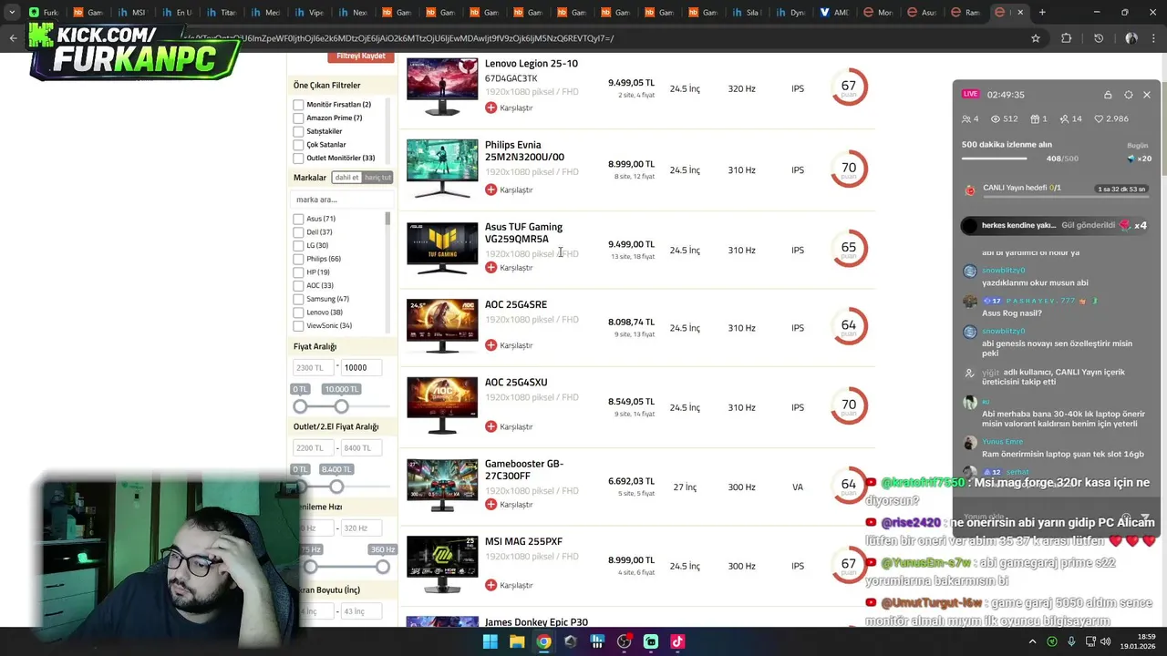Click browser profile avatar icon
The height and width of the screenshot is (656, 1167).
[x=1131, y=38]
